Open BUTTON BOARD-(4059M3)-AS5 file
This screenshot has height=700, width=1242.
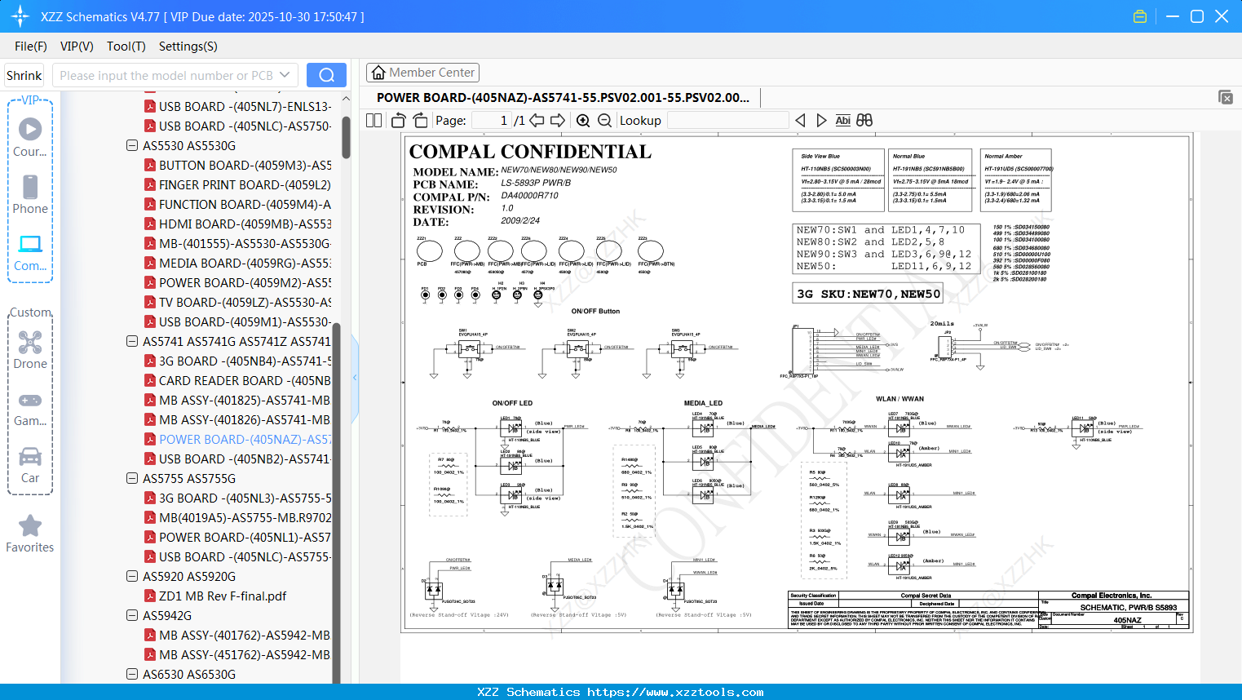click(x=245, y=165)
